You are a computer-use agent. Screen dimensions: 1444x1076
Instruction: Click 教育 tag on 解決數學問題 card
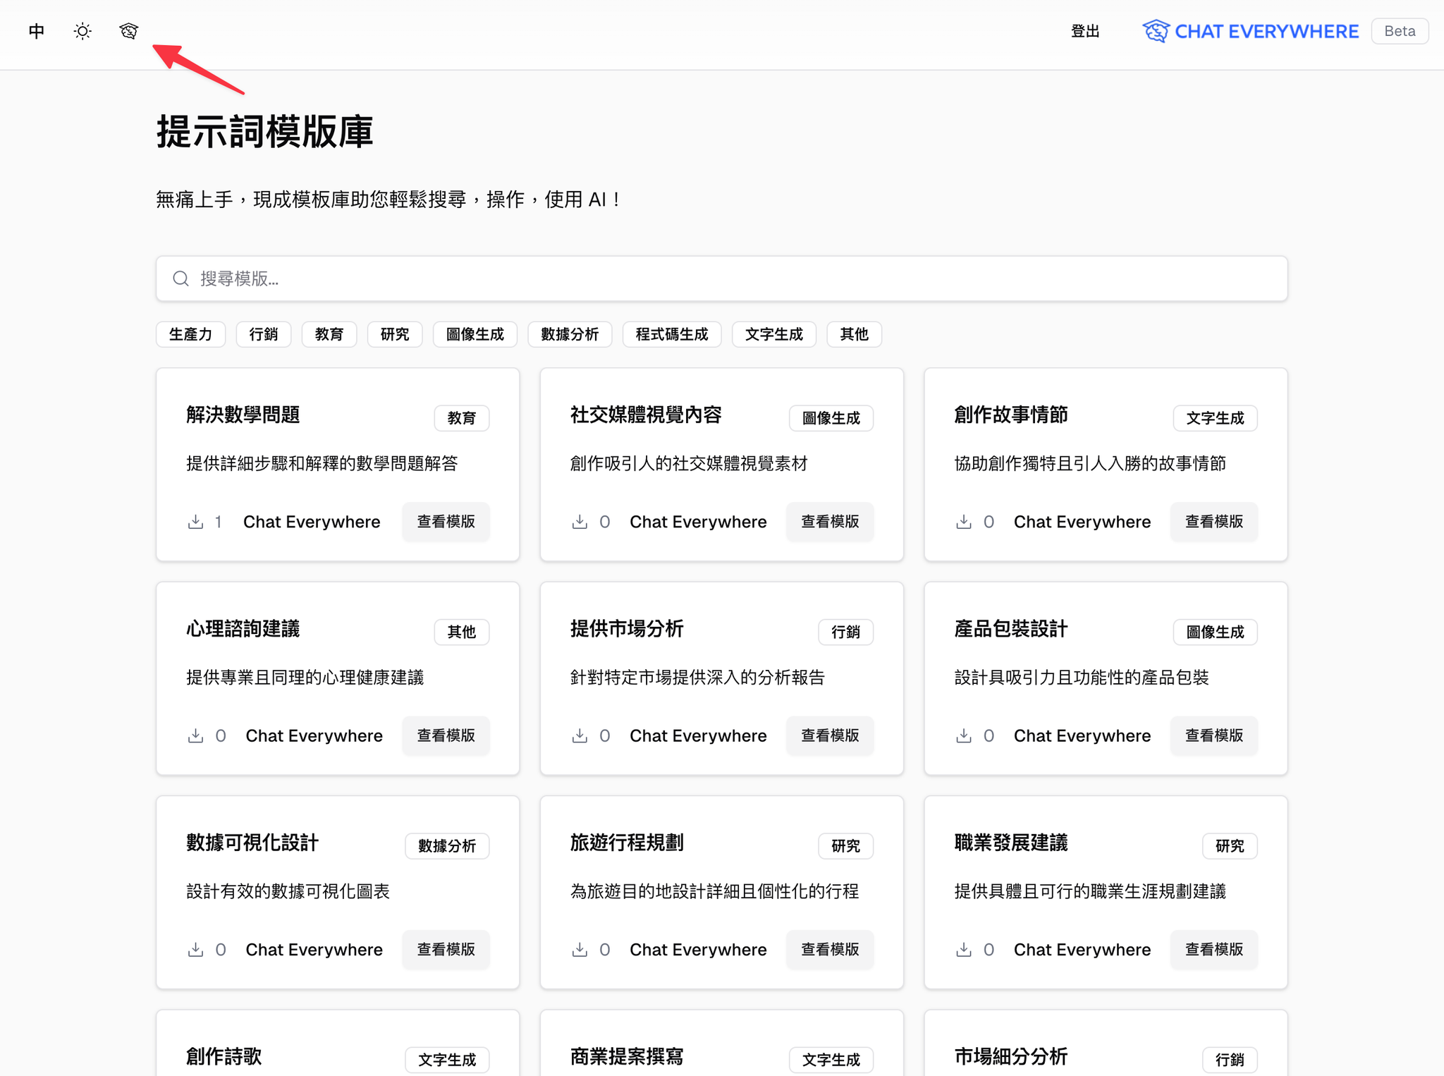(x=462, y=418)
